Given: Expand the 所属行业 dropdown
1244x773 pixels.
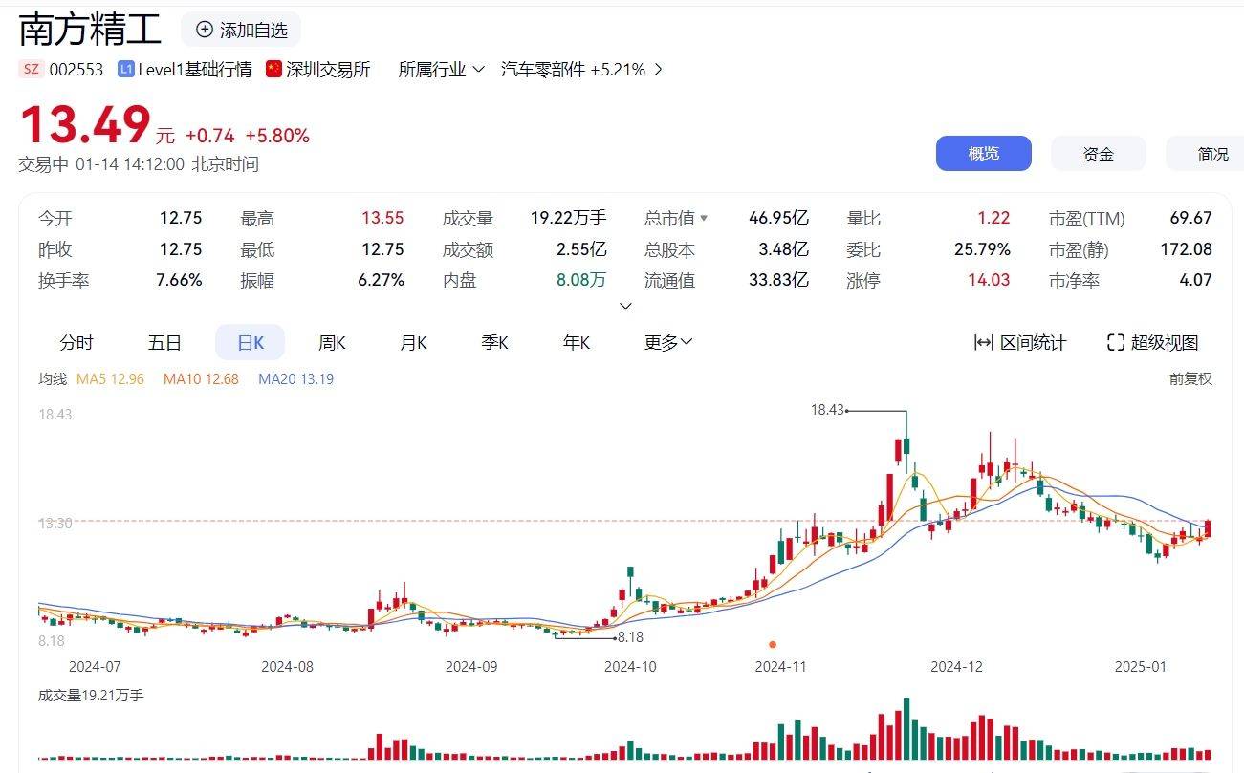Looking at the screenshot, I should [x=442, y=69].
